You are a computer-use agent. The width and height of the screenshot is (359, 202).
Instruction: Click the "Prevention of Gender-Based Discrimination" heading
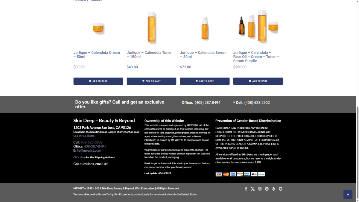(248, 121)
